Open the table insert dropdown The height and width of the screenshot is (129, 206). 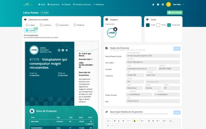click(165, 121)
